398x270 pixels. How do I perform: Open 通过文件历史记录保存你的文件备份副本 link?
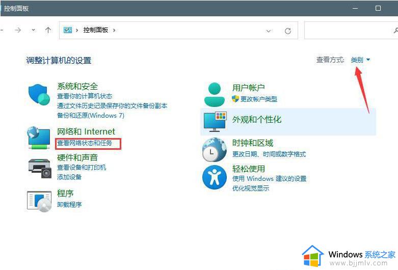click(x=112, y=106)
